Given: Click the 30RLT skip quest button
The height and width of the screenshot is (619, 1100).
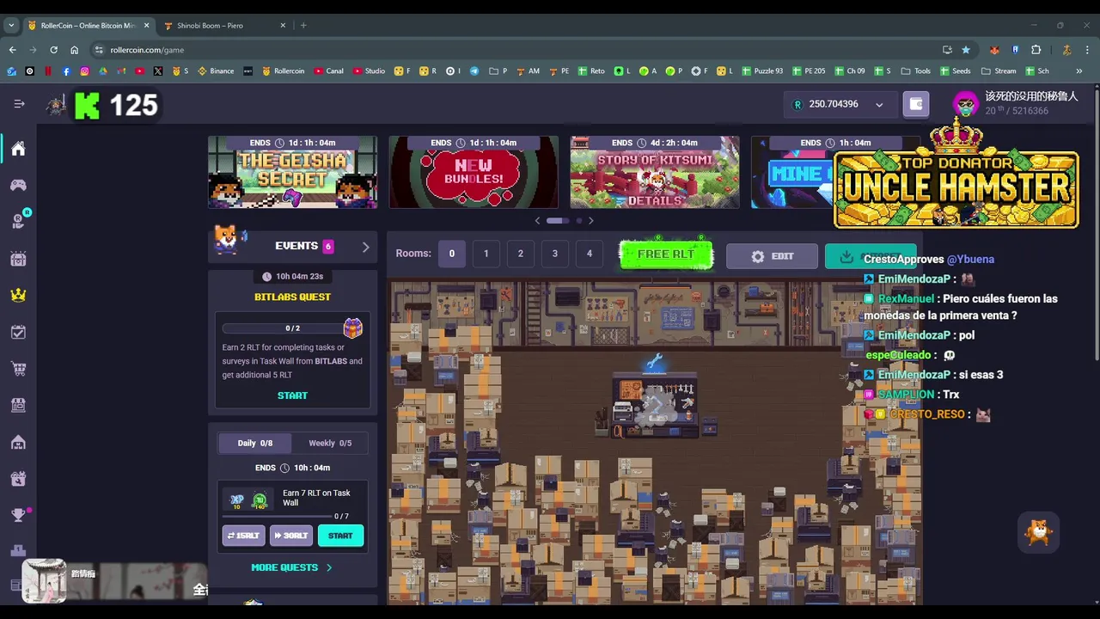Looking at the screenshot, I should pyautogui.click(x=291, y=536).
